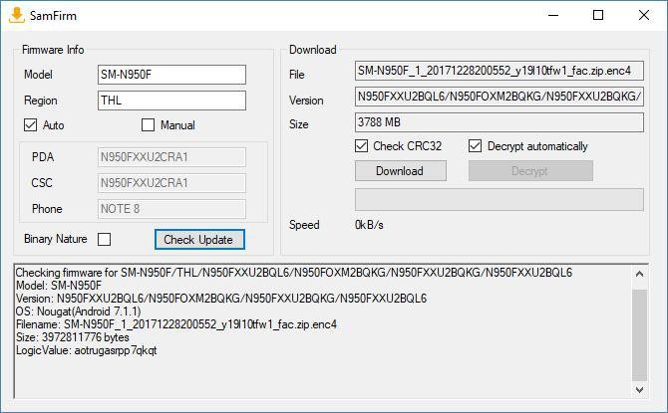Click the log scrollbar down arrow
This screenshot has width=668, height=413.
pyautogui.click(x=639, y=389)
